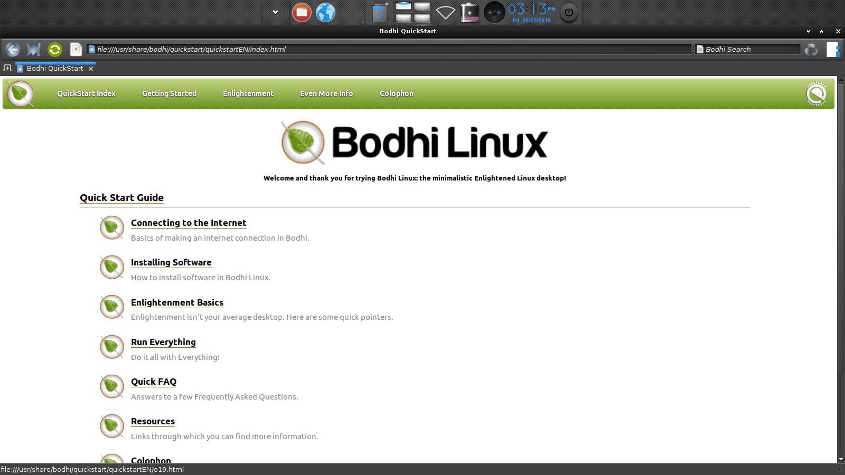Open the speaker volume mixer icon
This screenshot has height=475, width=845.
[494, 13]
